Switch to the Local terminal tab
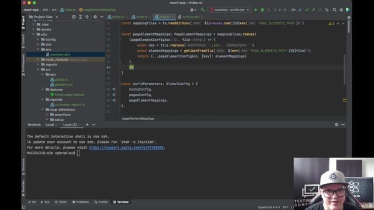The width and height of the screenshot is (374, 210). [x=50, y=124]
